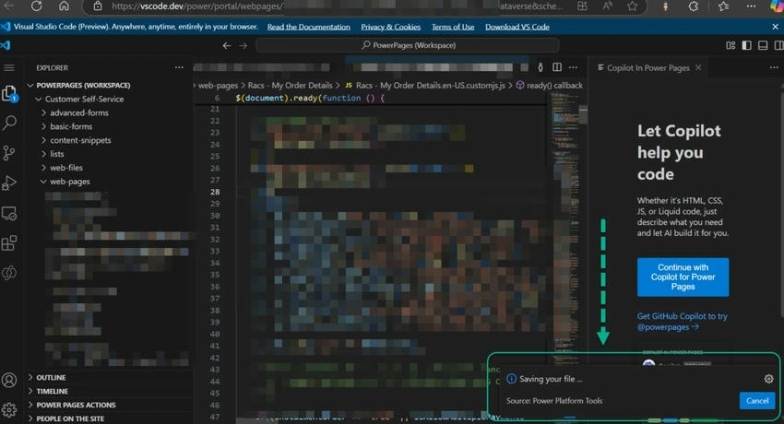The width and height of the screenshot is (784, 424).
Task: Open the Extensions view icon
Action: click(x=9, y=243)
